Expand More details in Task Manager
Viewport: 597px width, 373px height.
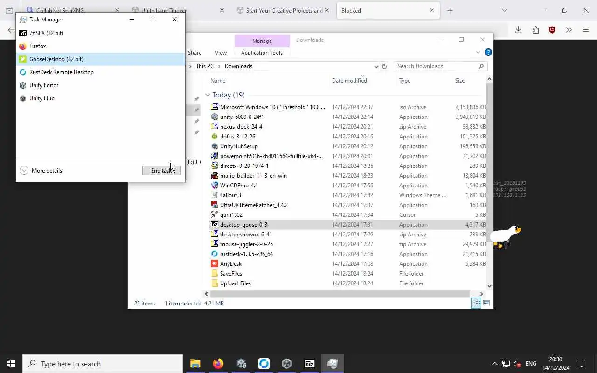(x=41, y=171)
